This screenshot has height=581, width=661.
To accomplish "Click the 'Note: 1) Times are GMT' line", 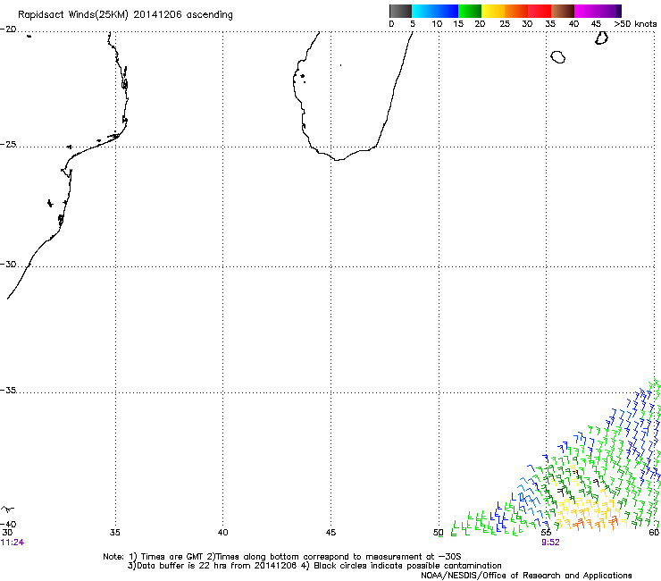I will click(x=282, y=557).
